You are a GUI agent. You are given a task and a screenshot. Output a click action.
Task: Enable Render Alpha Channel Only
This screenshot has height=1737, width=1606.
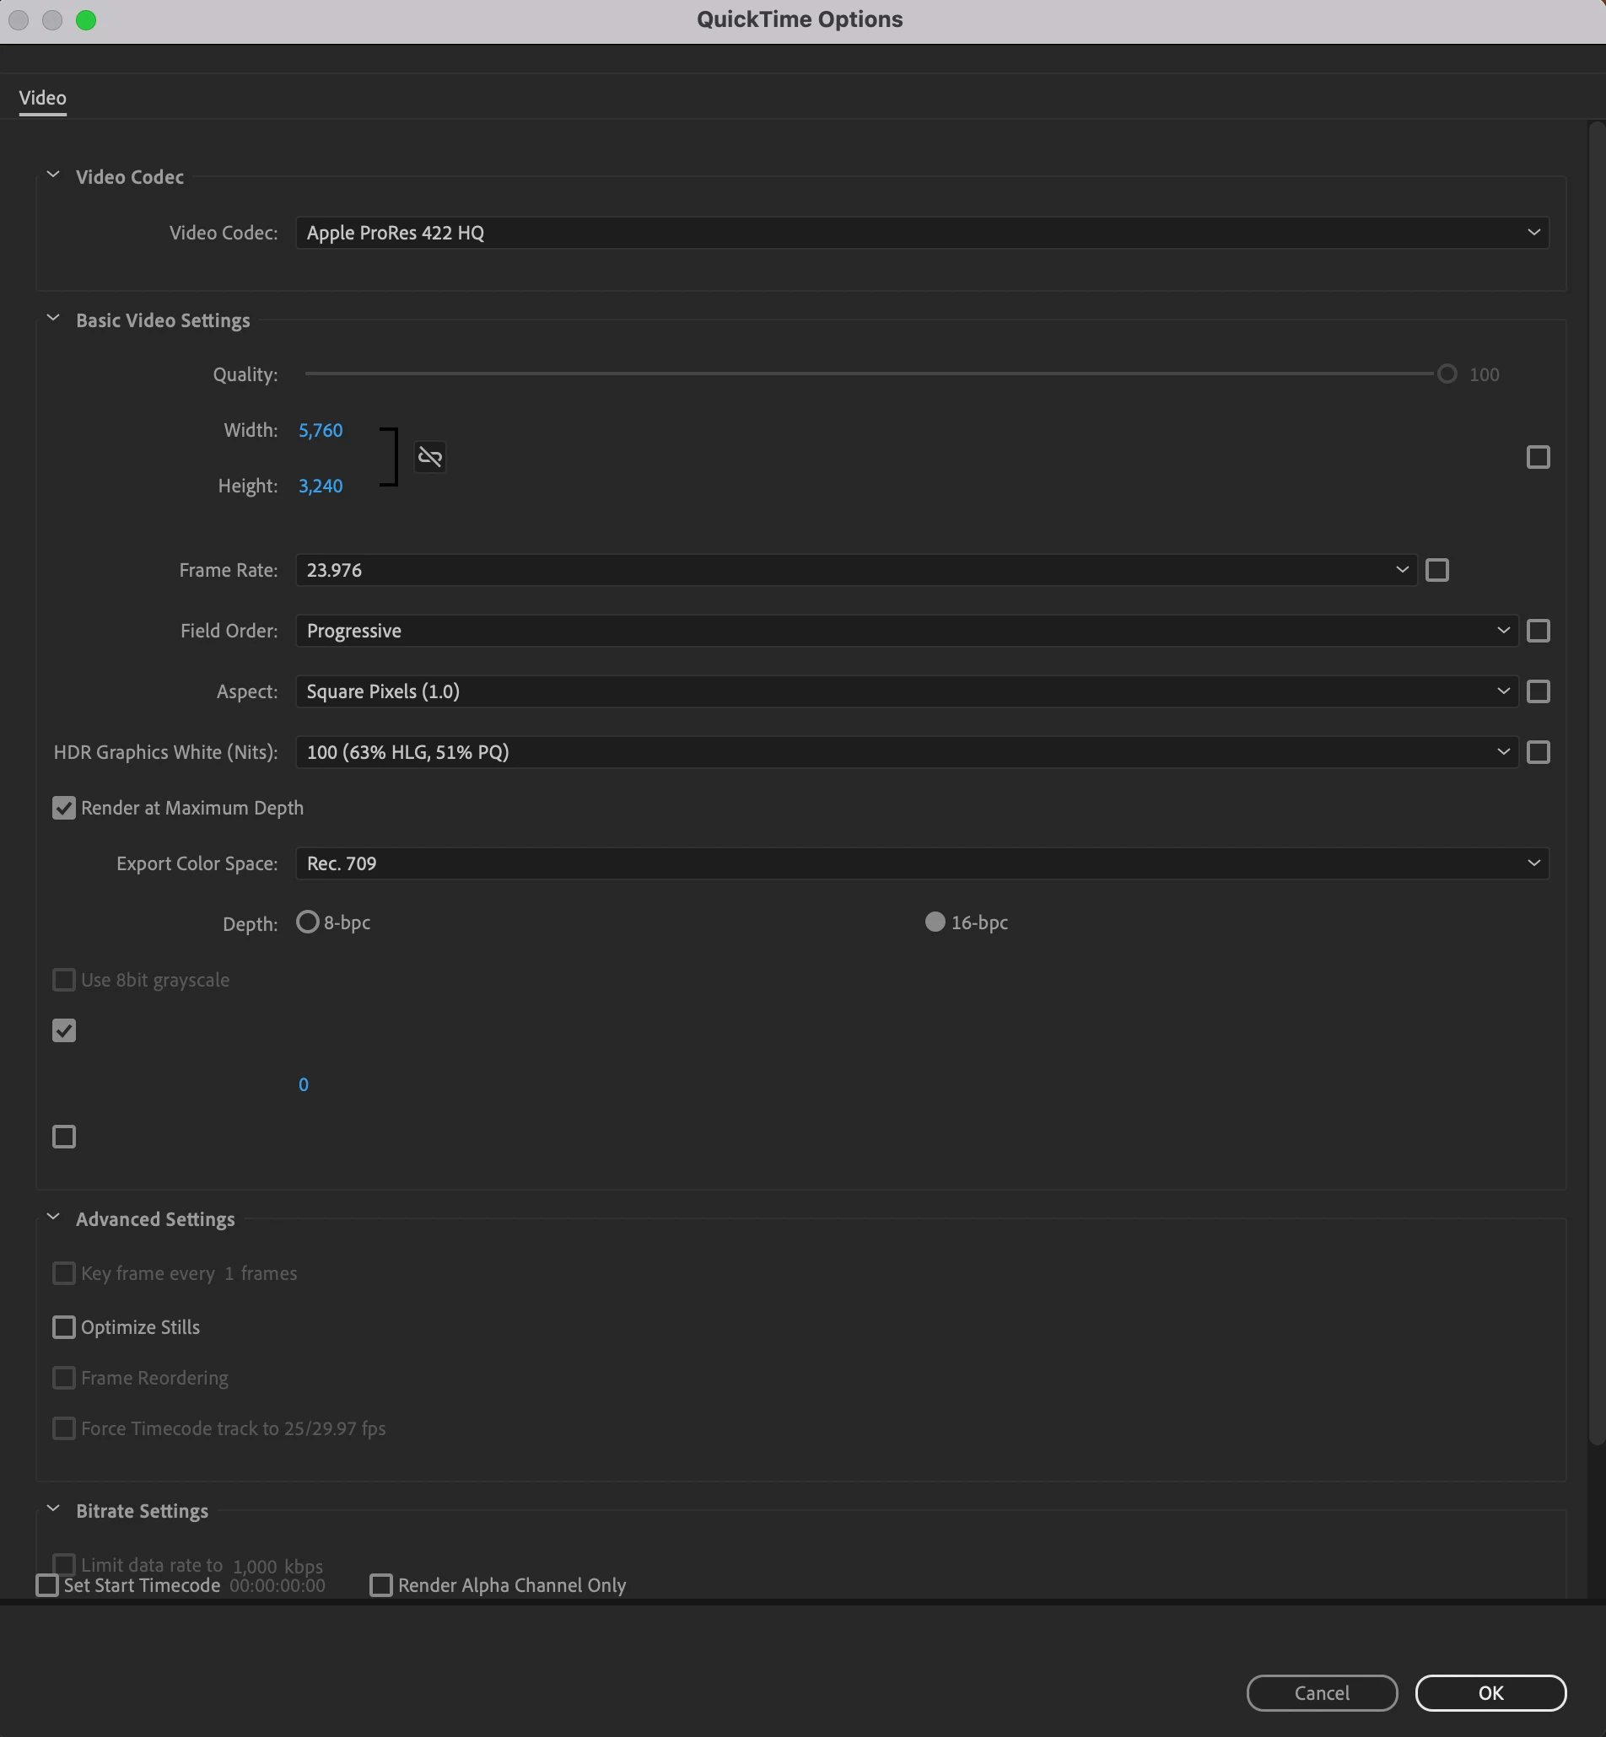pyautogui.click(x=381, y=1586)
